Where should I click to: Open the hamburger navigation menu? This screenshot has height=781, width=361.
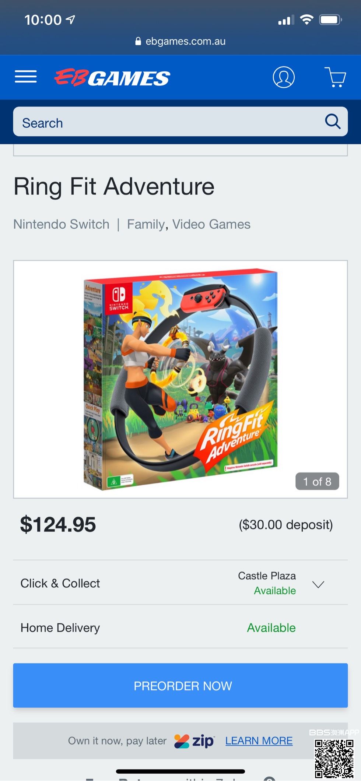[x=26, y=77]
